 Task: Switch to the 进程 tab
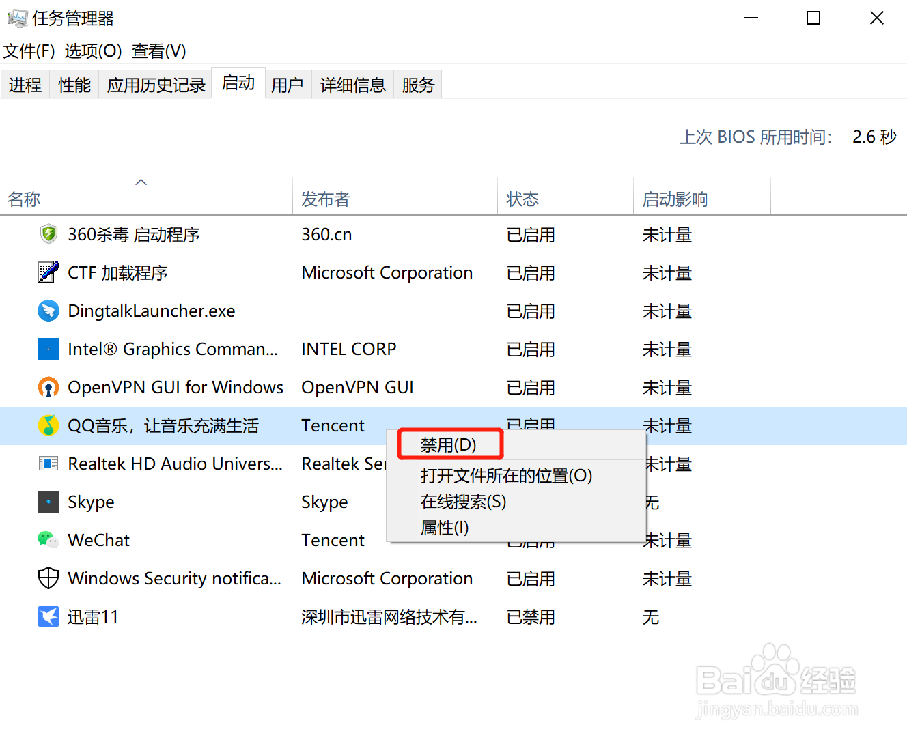click(x=25, y=85)
